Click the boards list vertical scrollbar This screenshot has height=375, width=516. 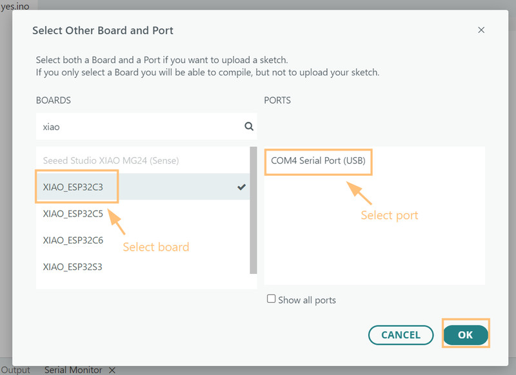pos(253,206)
